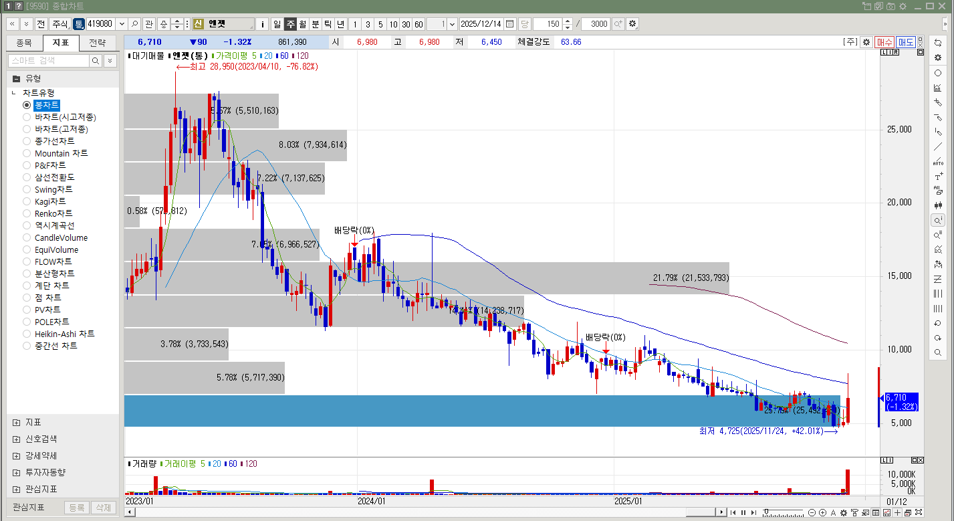Expand the 지표 tree section
Image resolution: width=954 pixels, height=521 pixels.
pos(16,423)
